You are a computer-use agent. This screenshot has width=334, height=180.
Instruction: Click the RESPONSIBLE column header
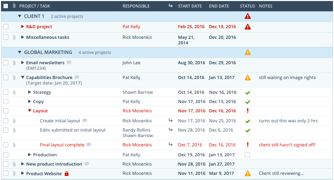[x=136, y=6]
